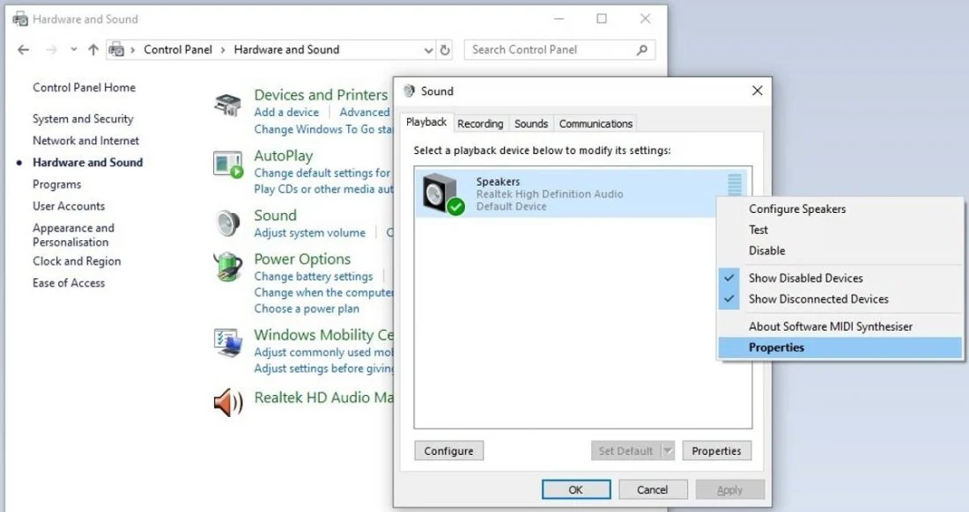Open the Power Options heading link
This screenshot has width=969, height=512.
click(x=302, y=260)
